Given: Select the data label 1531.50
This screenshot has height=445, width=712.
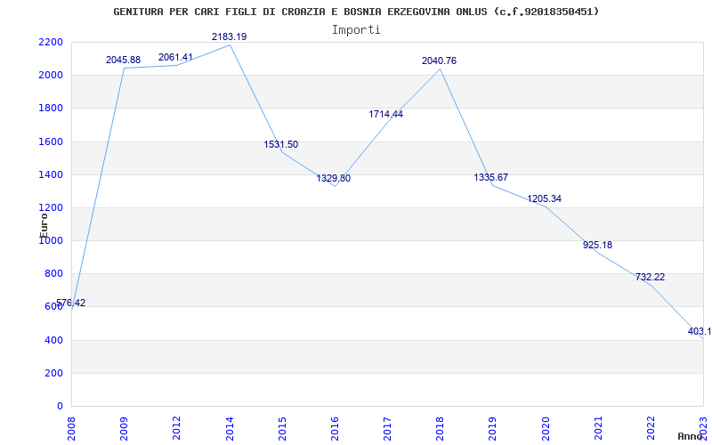Looking at the screenshot, I should pyautogui.click(x=281, y=144).
